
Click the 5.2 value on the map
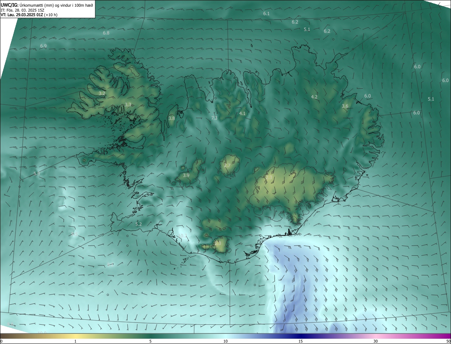[138, 224]
